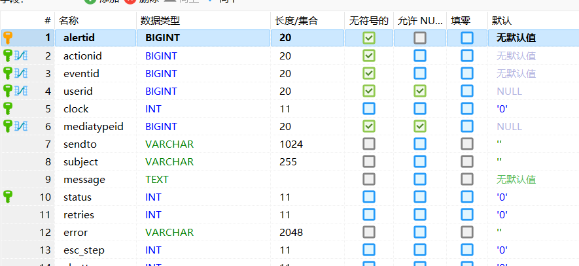Click the INT data type of clock
The image size is (579, 266).
(x=153, y=109)
